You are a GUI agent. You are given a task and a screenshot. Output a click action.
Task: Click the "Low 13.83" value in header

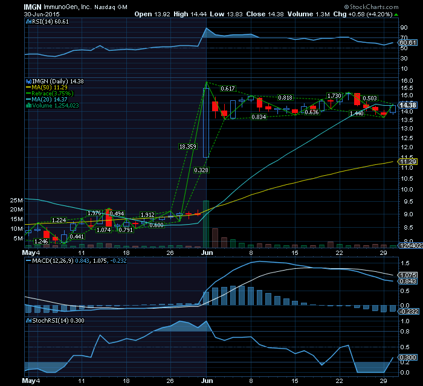tap(226, 14)
